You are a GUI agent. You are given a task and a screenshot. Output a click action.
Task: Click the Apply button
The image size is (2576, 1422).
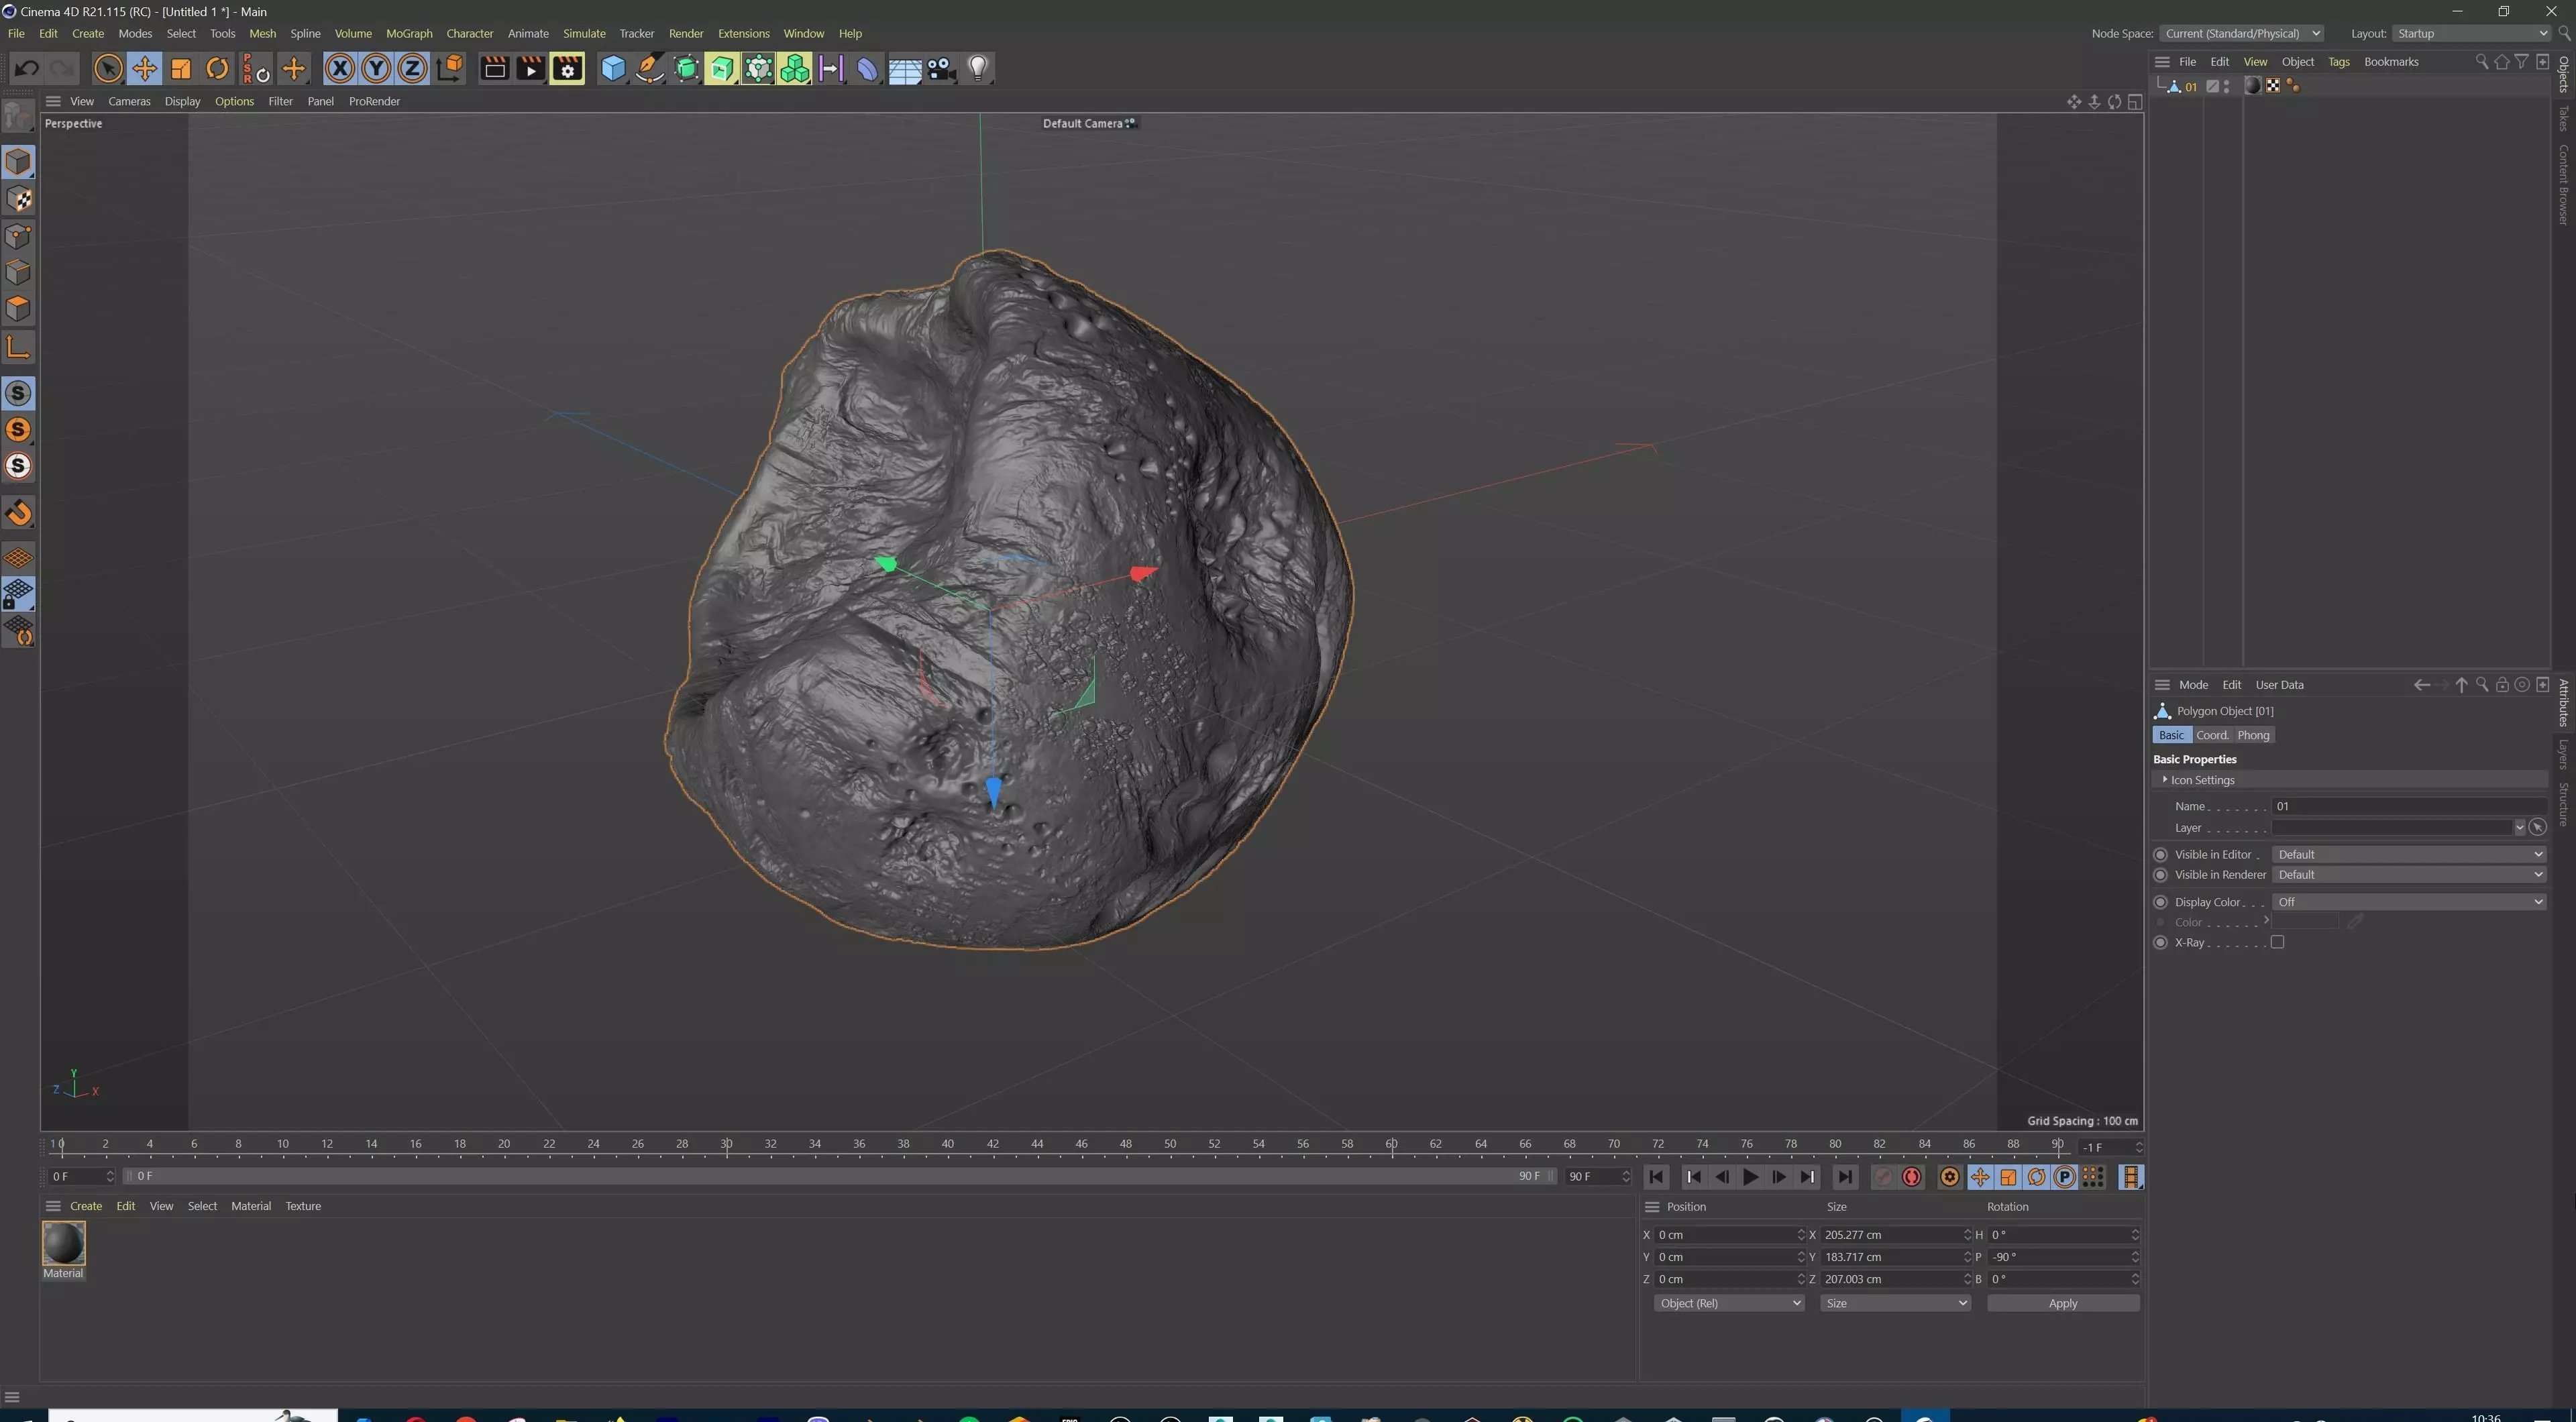coord(2062,1303)
